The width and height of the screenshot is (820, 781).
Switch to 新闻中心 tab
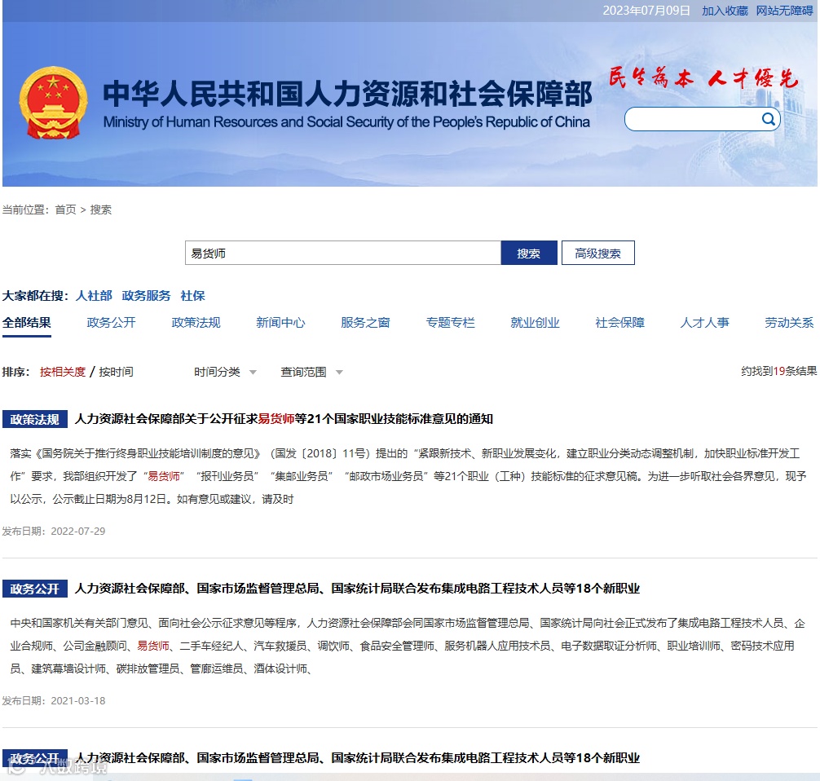click(281, 323)
